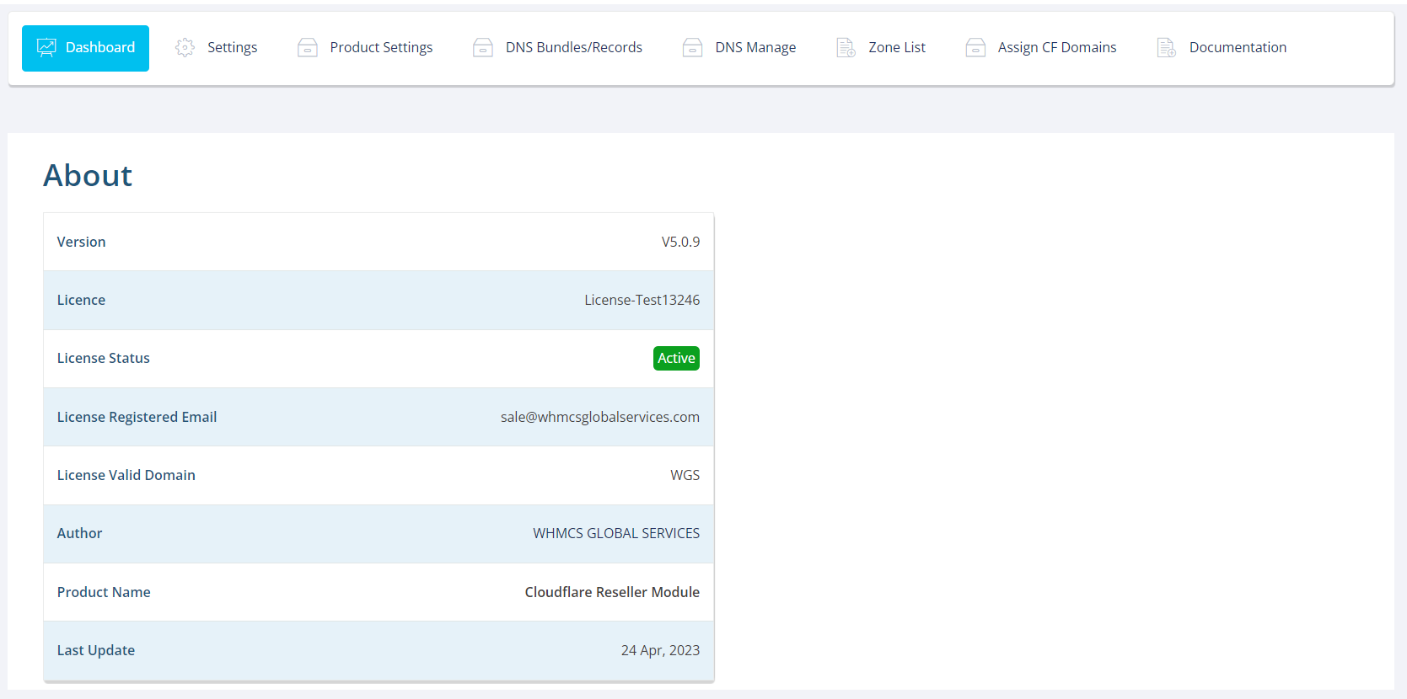
Task: Click the License Registered Email label
Action: click(x=137, y=417)
